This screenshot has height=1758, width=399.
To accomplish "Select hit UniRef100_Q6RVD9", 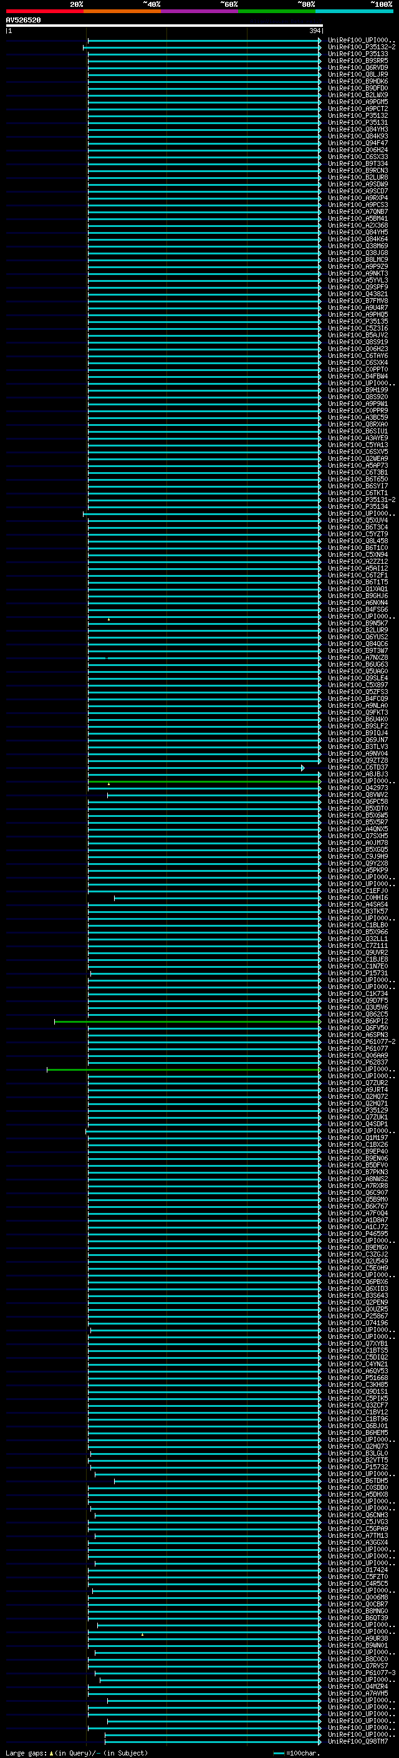I will click(x=358, y=67).
